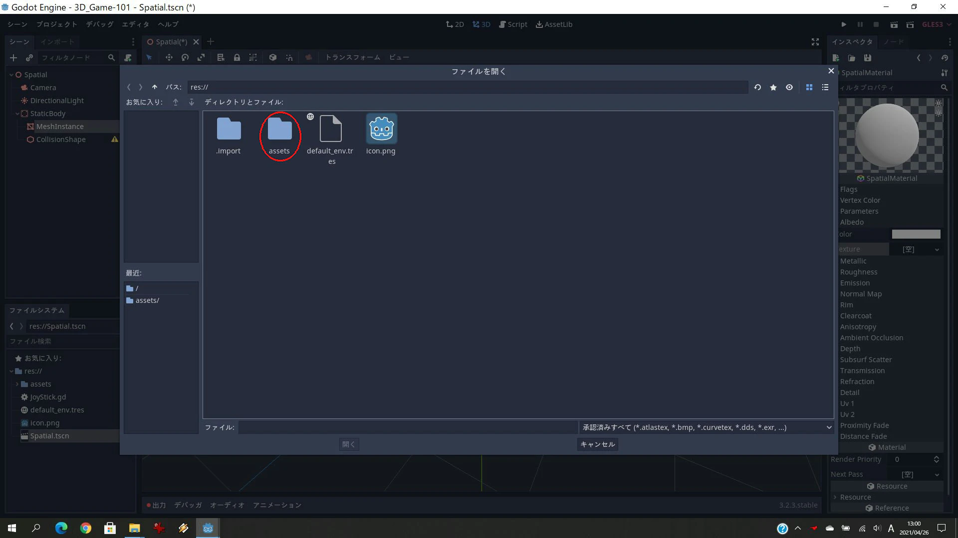Screen dimensions: 958x538
Task: Open the file type filter dropdown
Action: coord(707,427)
